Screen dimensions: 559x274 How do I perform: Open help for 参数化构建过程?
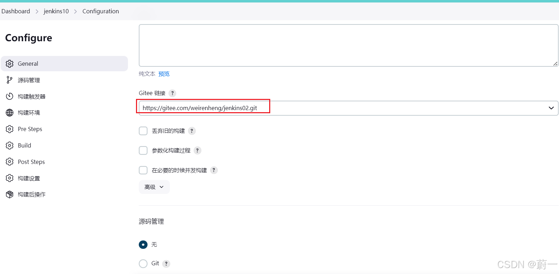point(197,150)
